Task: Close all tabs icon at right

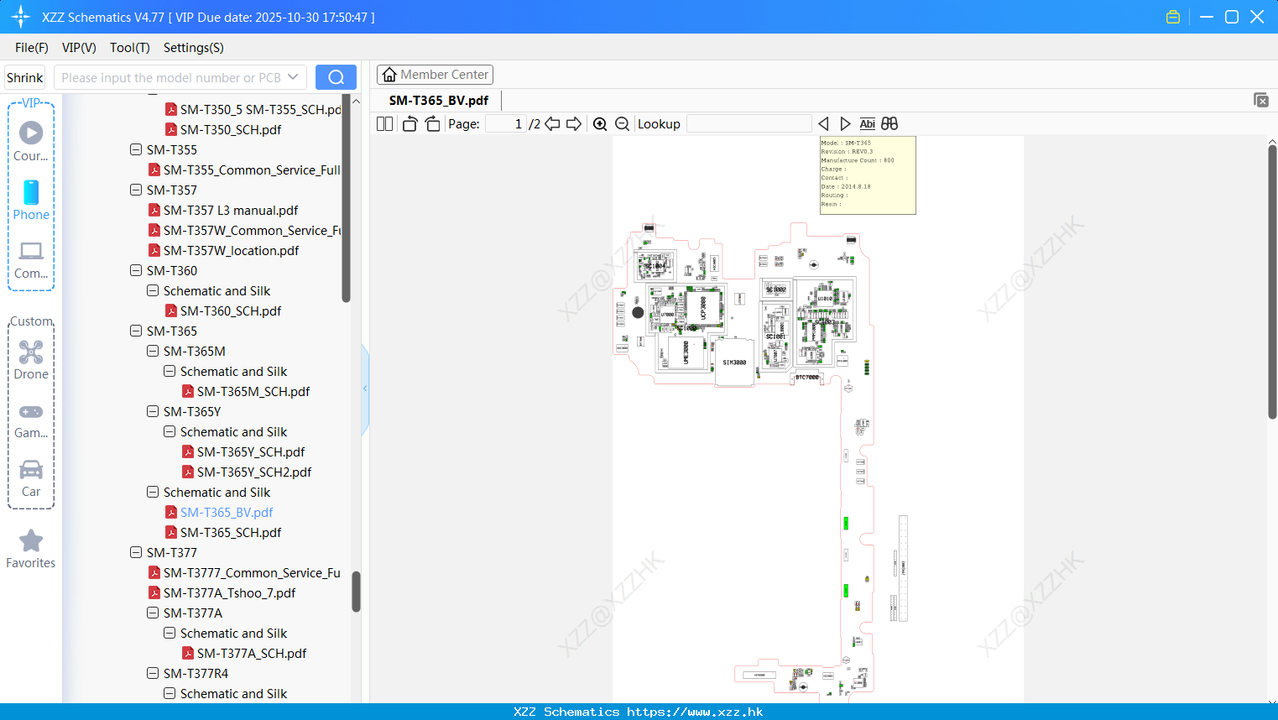Action: [1260, 100]
